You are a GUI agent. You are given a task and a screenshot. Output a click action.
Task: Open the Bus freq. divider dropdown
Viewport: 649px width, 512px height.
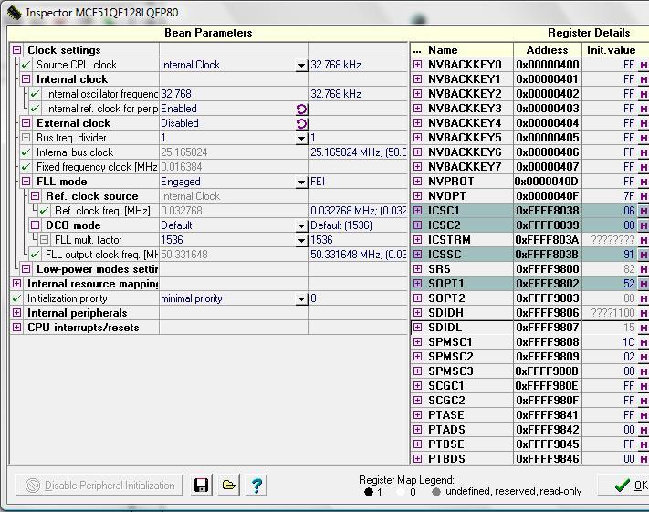[302, 138]
